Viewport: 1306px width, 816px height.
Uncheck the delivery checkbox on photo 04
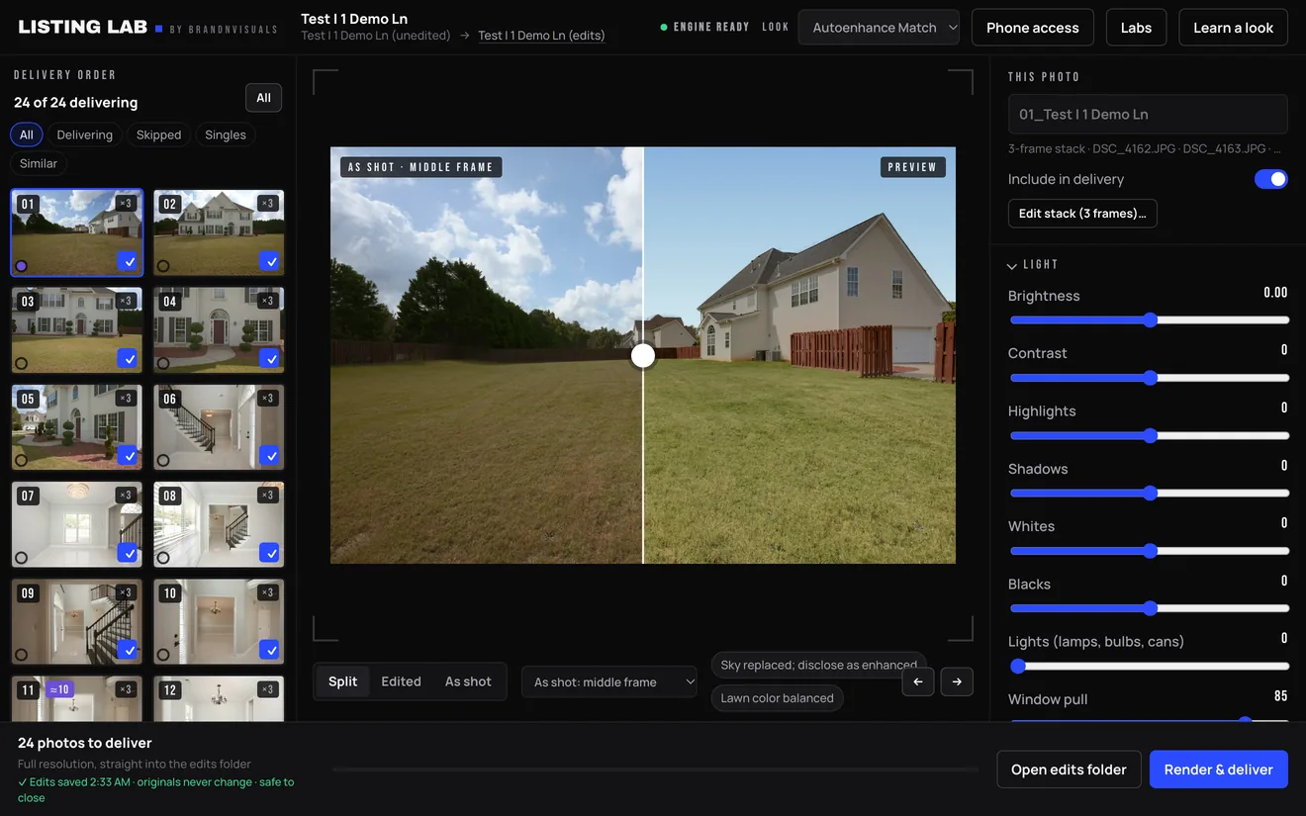coord(271,358)
